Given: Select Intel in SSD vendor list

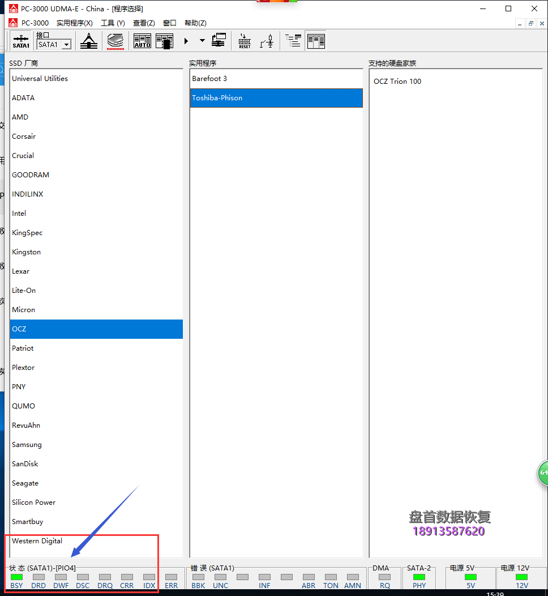Looking at the screenshot, I should coord(96,214).
